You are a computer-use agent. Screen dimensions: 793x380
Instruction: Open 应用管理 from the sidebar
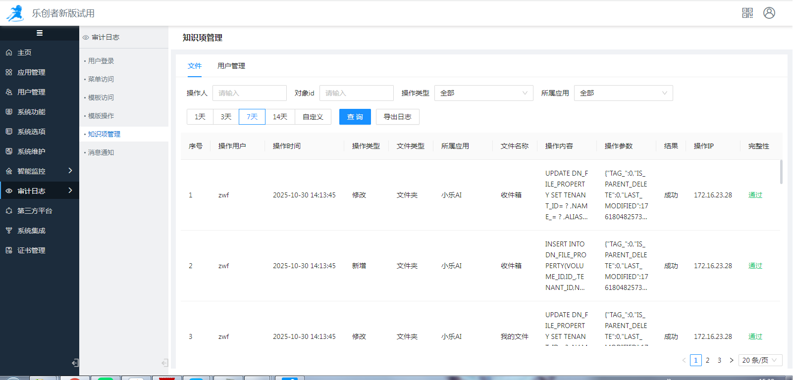point(31,72)
